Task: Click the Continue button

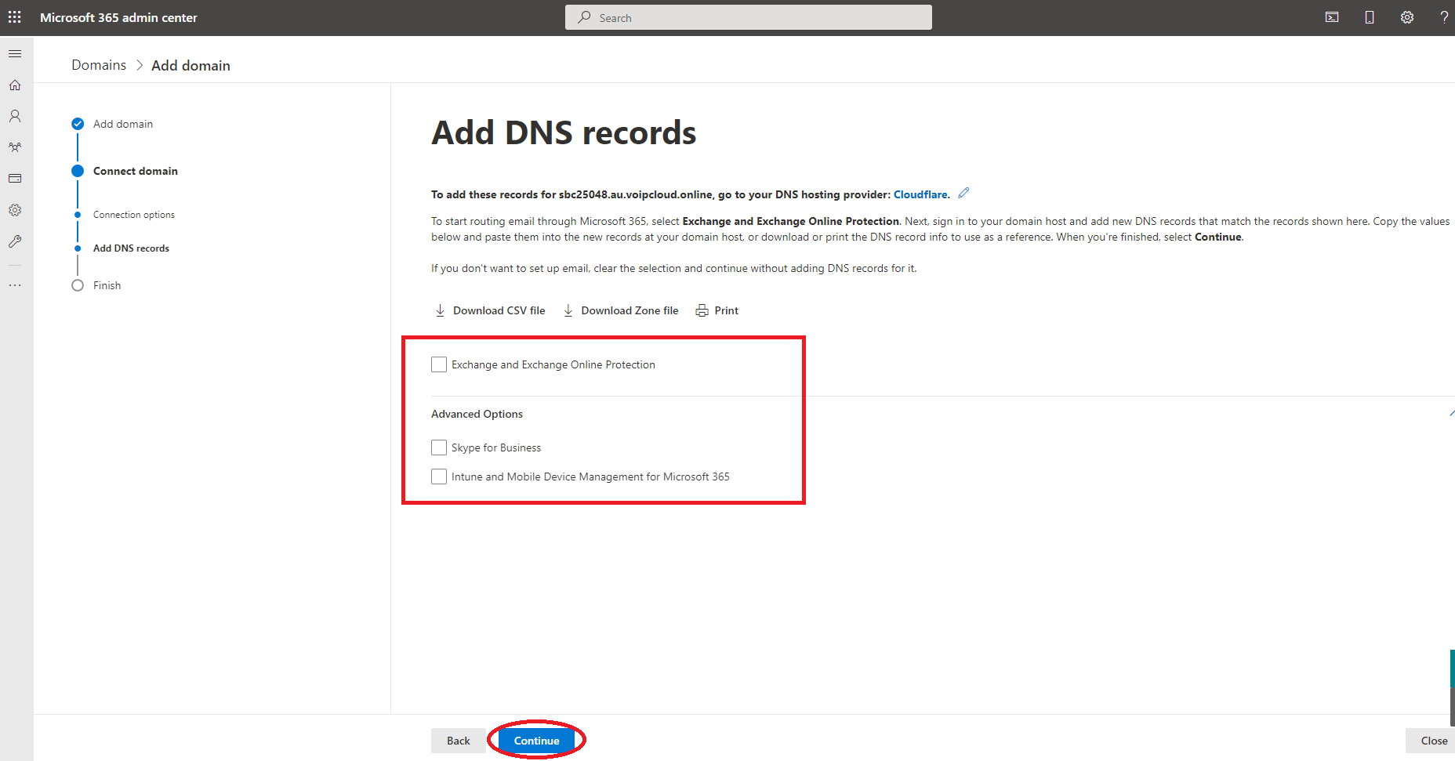Action: [537, 741]
